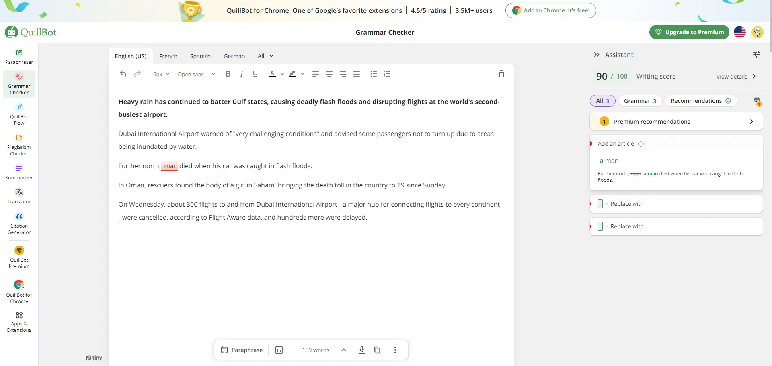
Task: Toggle underline formatting
Action: [x=255, y=74]
